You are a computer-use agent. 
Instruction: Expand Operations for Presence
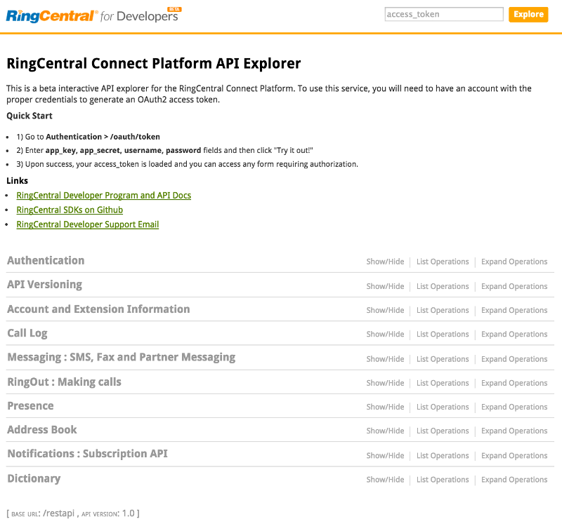[x=514, y=407]
